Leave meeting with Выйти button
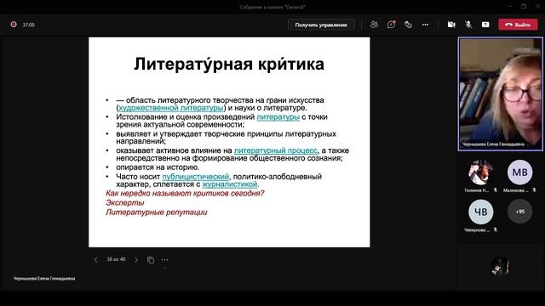The image size is (545, 306). pos(518,25)
